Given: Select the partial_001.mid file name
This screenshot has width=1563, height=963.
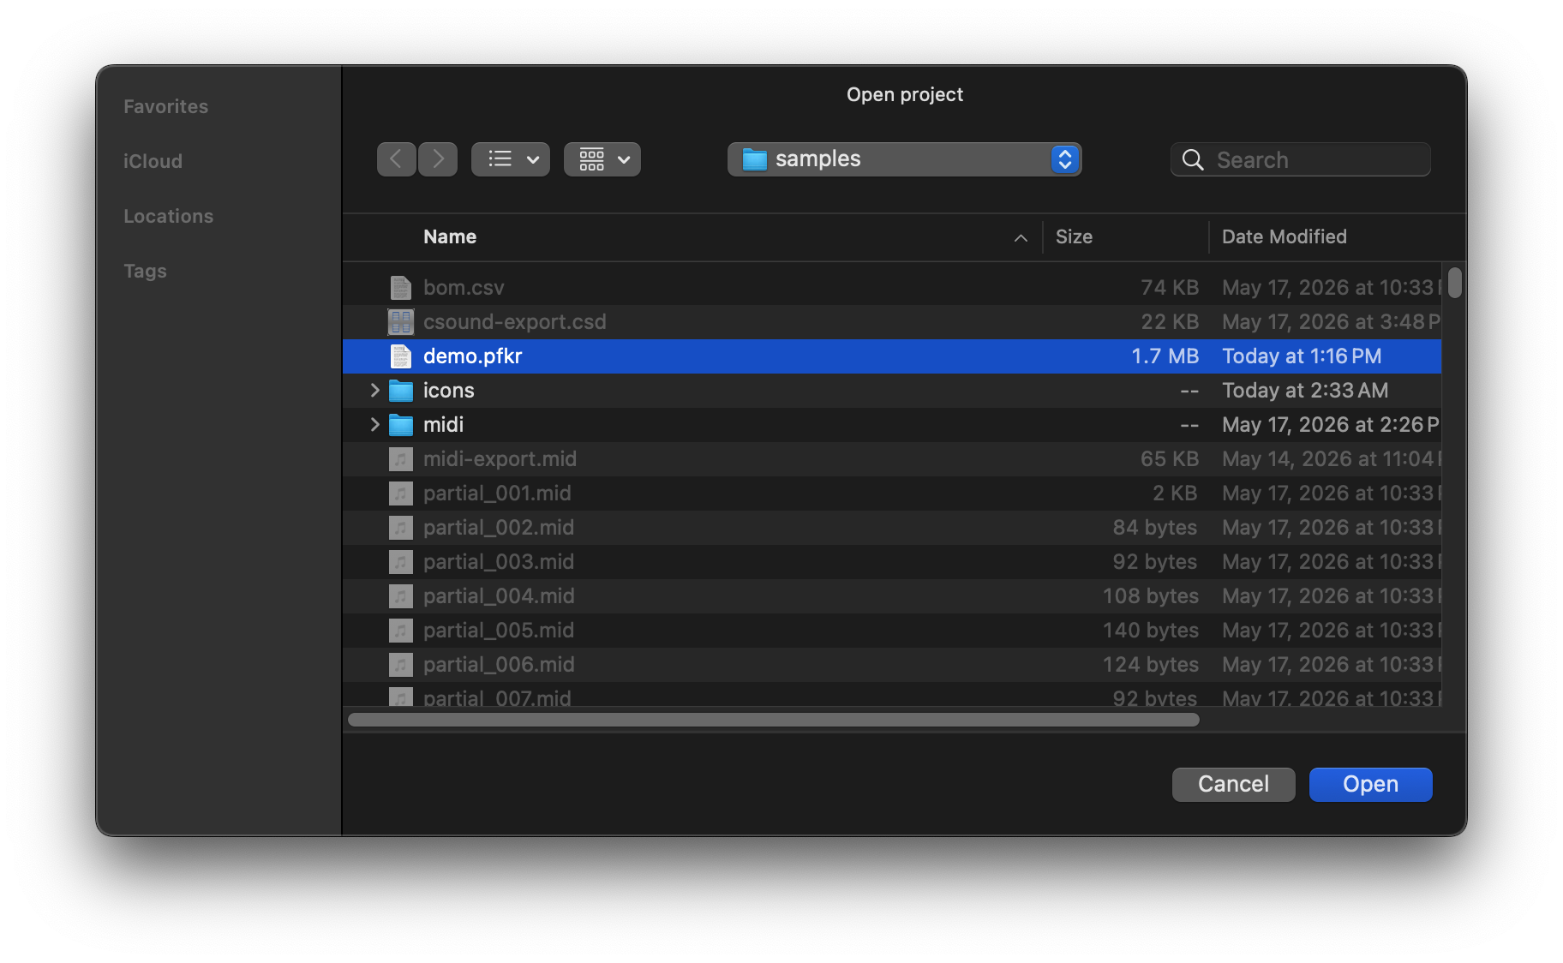Looking at the screenshot, I should (497, 493).
